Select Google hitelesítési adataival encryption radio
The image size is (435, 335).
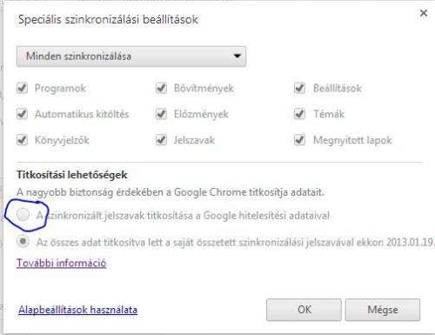pyautogui.click(x=23, y=215)
